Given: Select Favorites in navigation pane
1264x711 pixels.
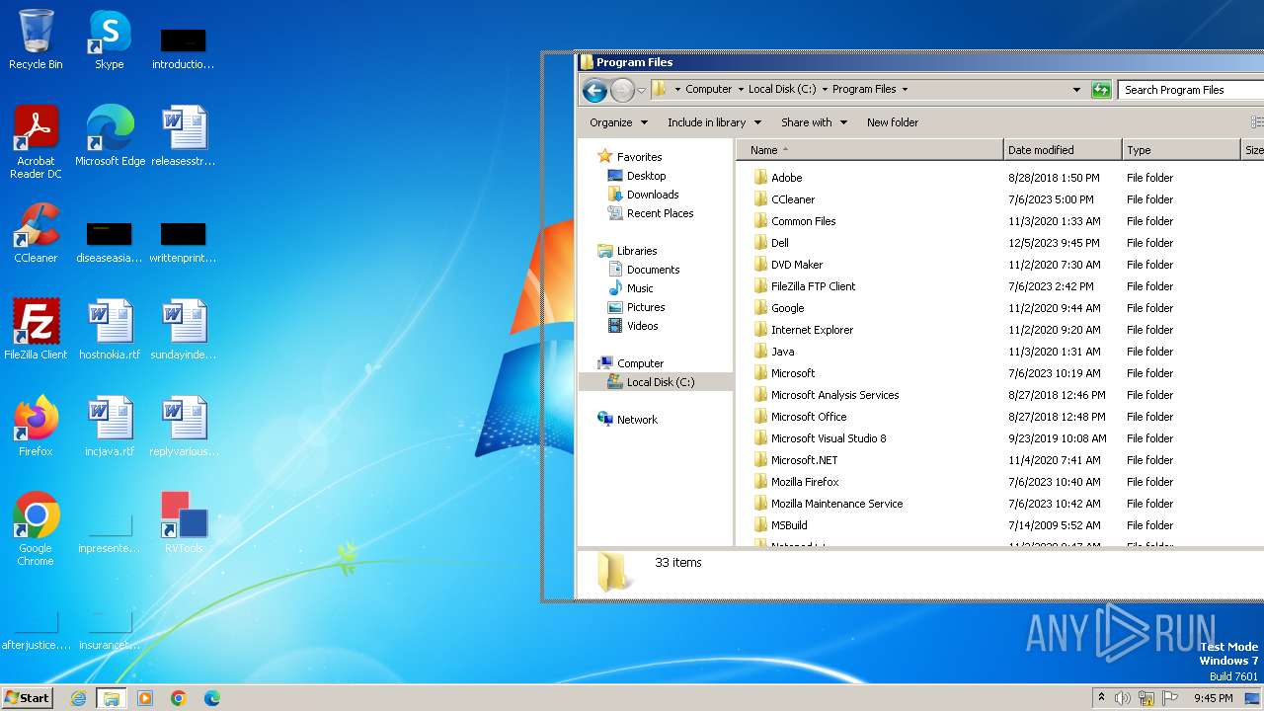Looking at the screenshot, I should pos(639,157).
